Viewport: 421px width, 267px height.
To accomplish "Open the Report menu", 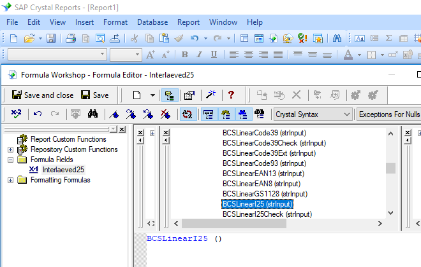I will [188, 22].
